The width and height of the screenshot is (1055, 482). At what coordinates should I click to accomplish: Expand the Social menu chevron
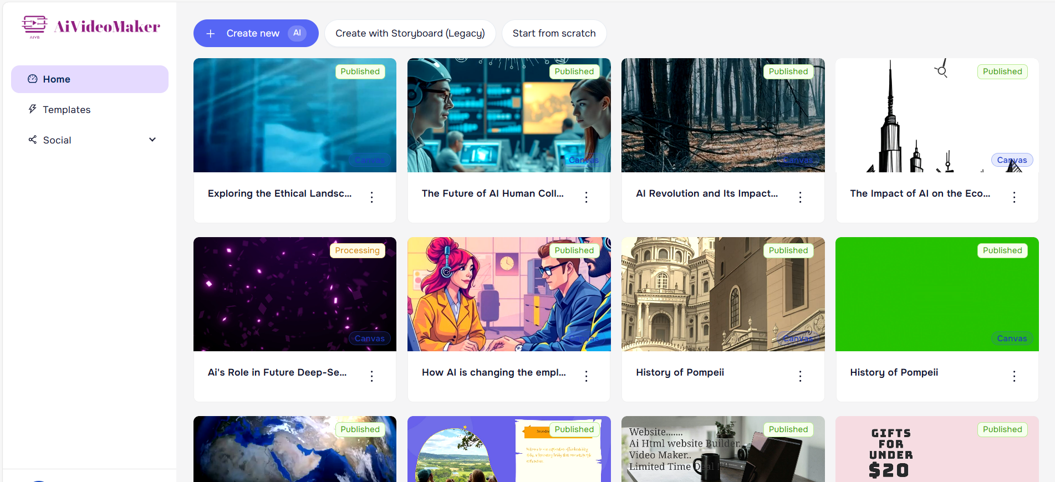(152, 140)
